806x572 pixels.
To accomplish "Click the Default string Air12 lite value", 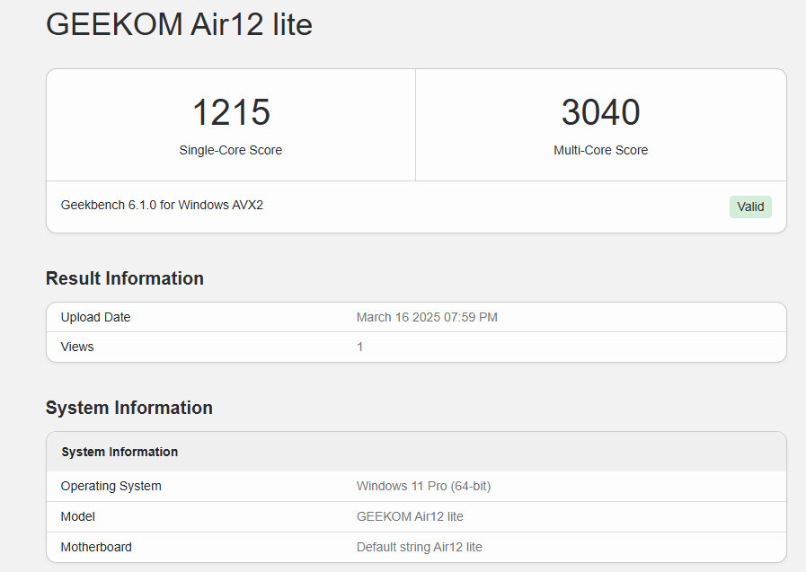I will coord(419,547).
